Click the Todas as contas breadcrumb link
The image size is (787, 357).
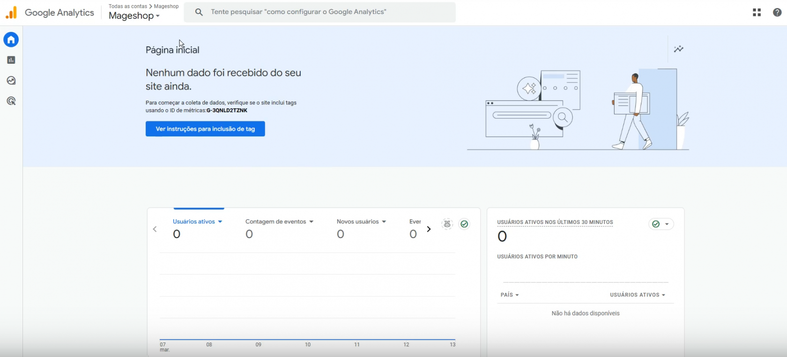pos(128,6)
